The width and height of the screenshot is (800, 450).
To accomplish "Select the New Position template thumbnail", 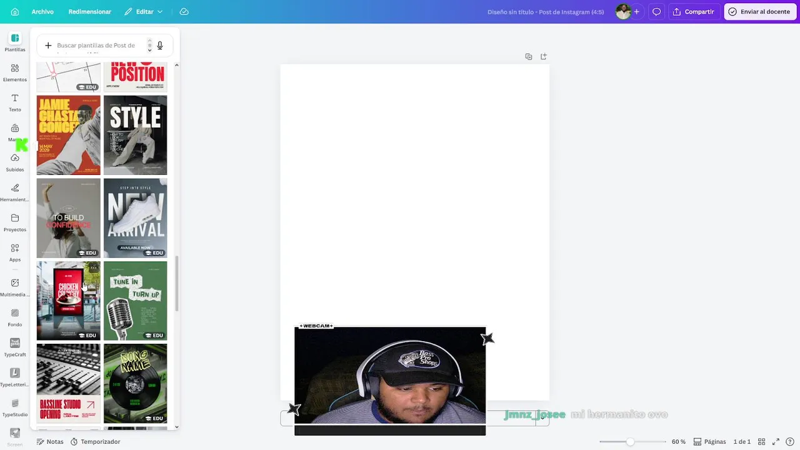I will click(x=136, y=77).
